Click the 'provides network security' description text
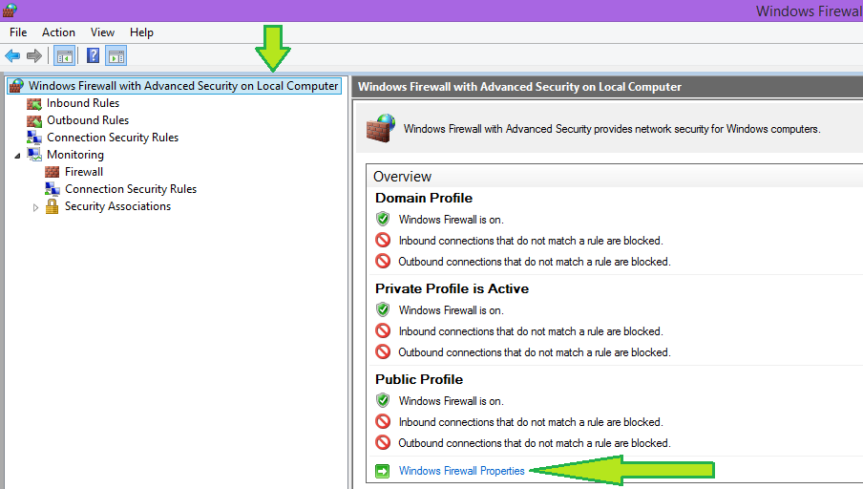 612,129
